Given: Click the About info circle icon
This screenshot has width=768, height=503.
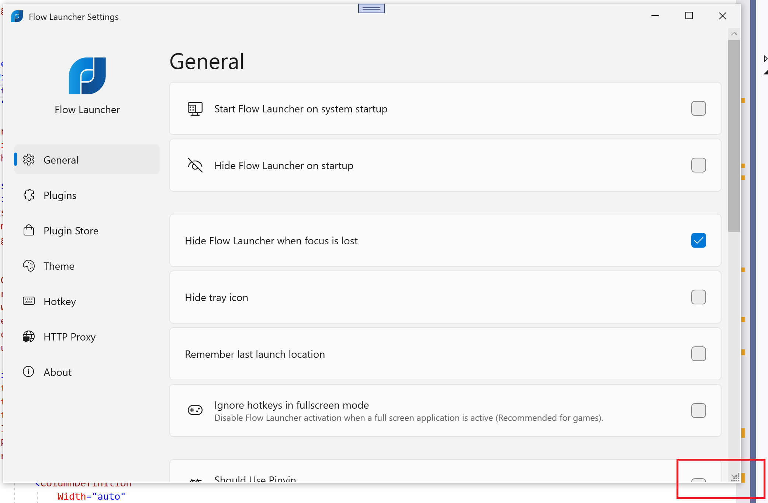Looking at the screenshot, I should click(x=29, y=371).
